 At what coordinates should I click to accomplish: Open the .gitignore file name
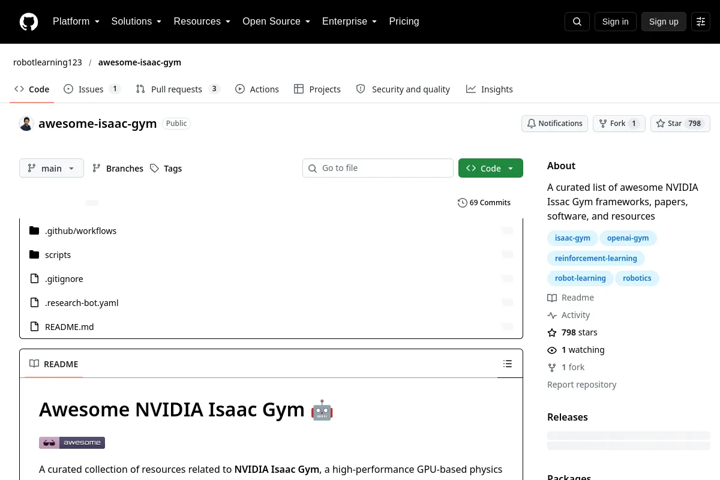[64, 279]
